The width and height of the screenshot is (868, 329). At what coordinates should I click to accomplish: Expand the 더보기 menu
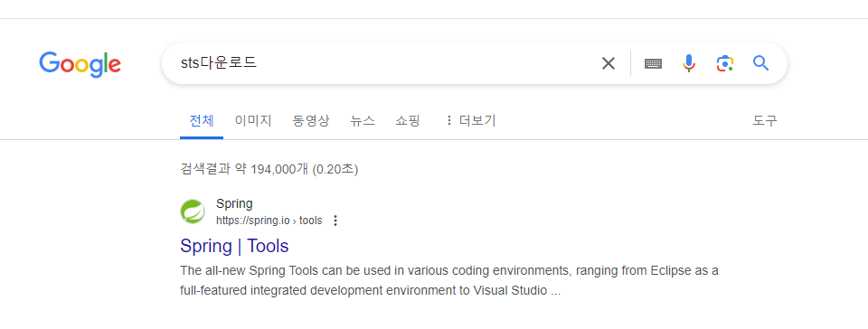point(470,120)
